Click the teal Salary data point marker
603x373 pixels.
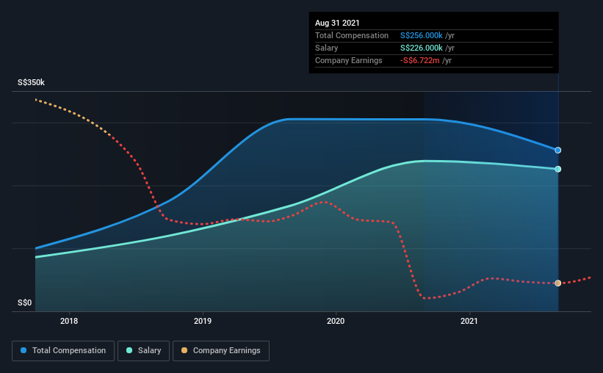tap(557, 169)
